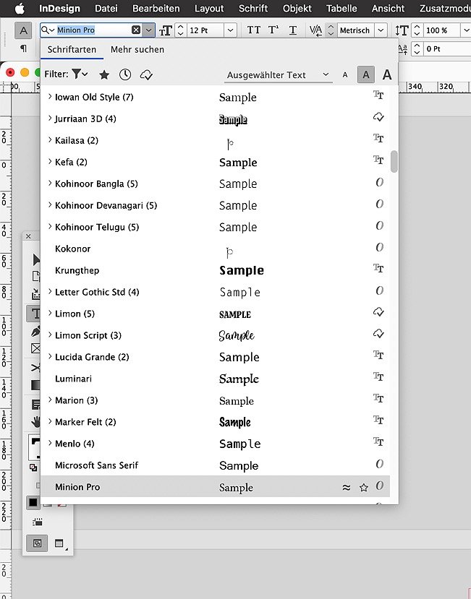Select the Minion Pro font row
This screenshot has width=471, height=599.
click(215, 487)
